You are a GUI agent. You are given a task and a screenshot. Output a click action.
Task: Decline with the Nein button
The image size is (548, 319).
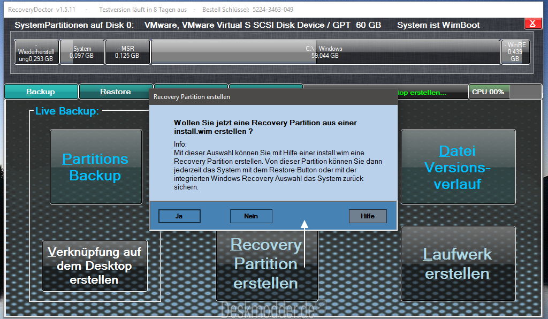(x=251, y=216)
